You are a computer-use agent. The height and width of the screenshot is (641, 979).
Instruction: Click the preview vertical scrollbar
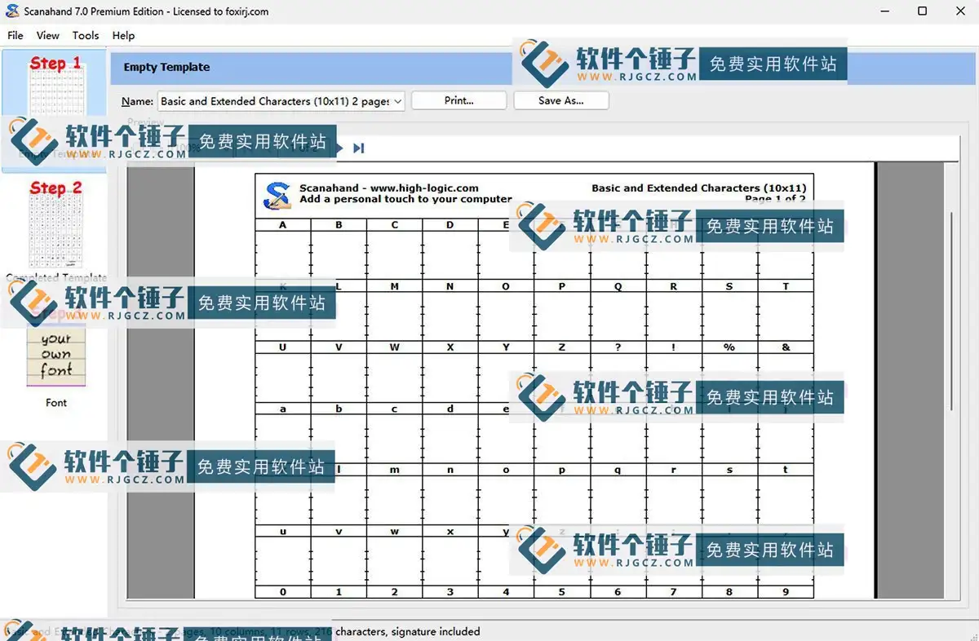[x=951, y=310]
